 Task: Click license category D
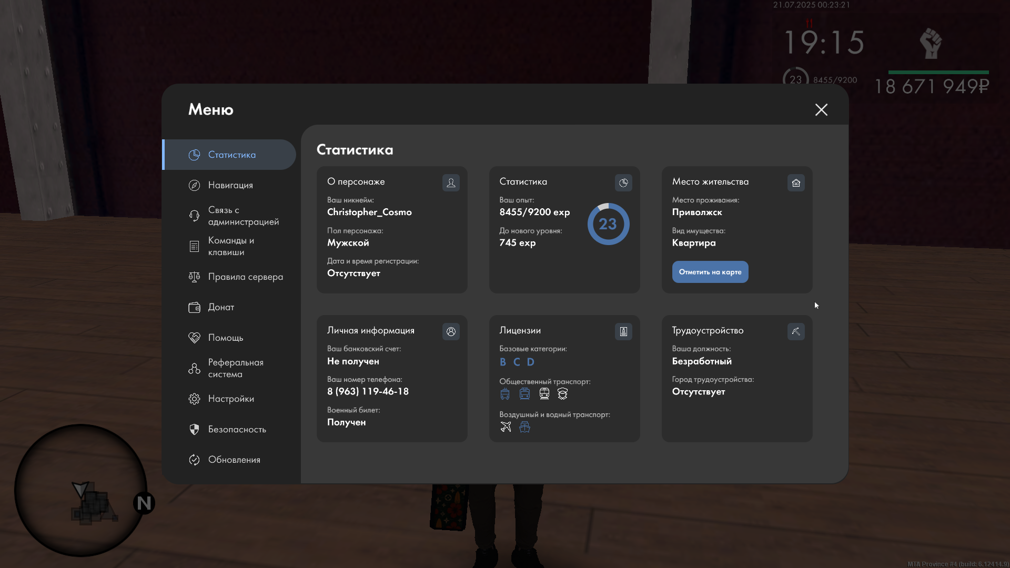coord(530,362)
